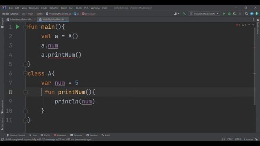Click the main breadcrumb
The width and height of the screenshot is (260, 146).
[x=30, y=14]
